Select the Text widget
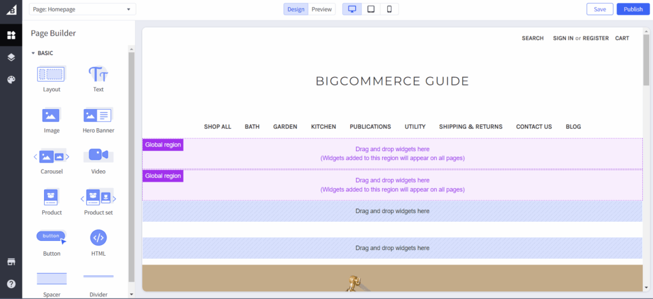This screenshot has width=653, height=299. (98, 79)
